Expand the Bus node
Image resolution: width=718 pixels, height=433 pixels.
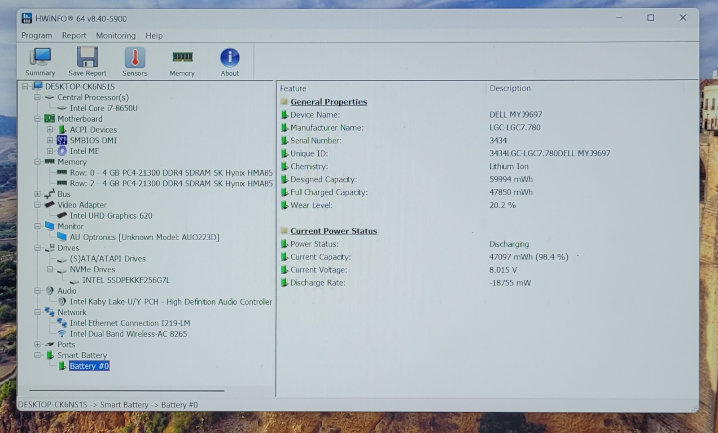pos(37,194)
